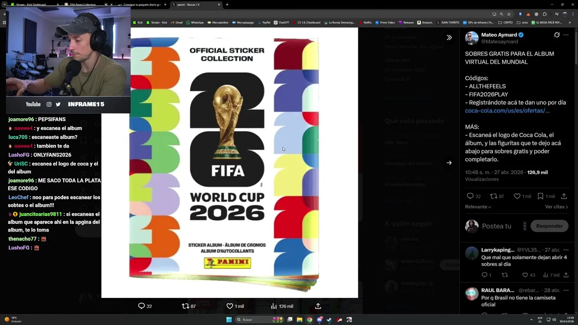Switch to the 'Consigue tu paquete diario' tab
This screenshot has width=578, height=325.
(x=142, y=5)
